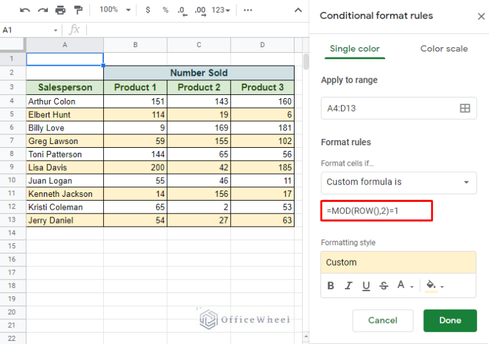Toggle Strikethrough in formatting style
The width and height of the screenshot is (489, 344).
[383, 286]
